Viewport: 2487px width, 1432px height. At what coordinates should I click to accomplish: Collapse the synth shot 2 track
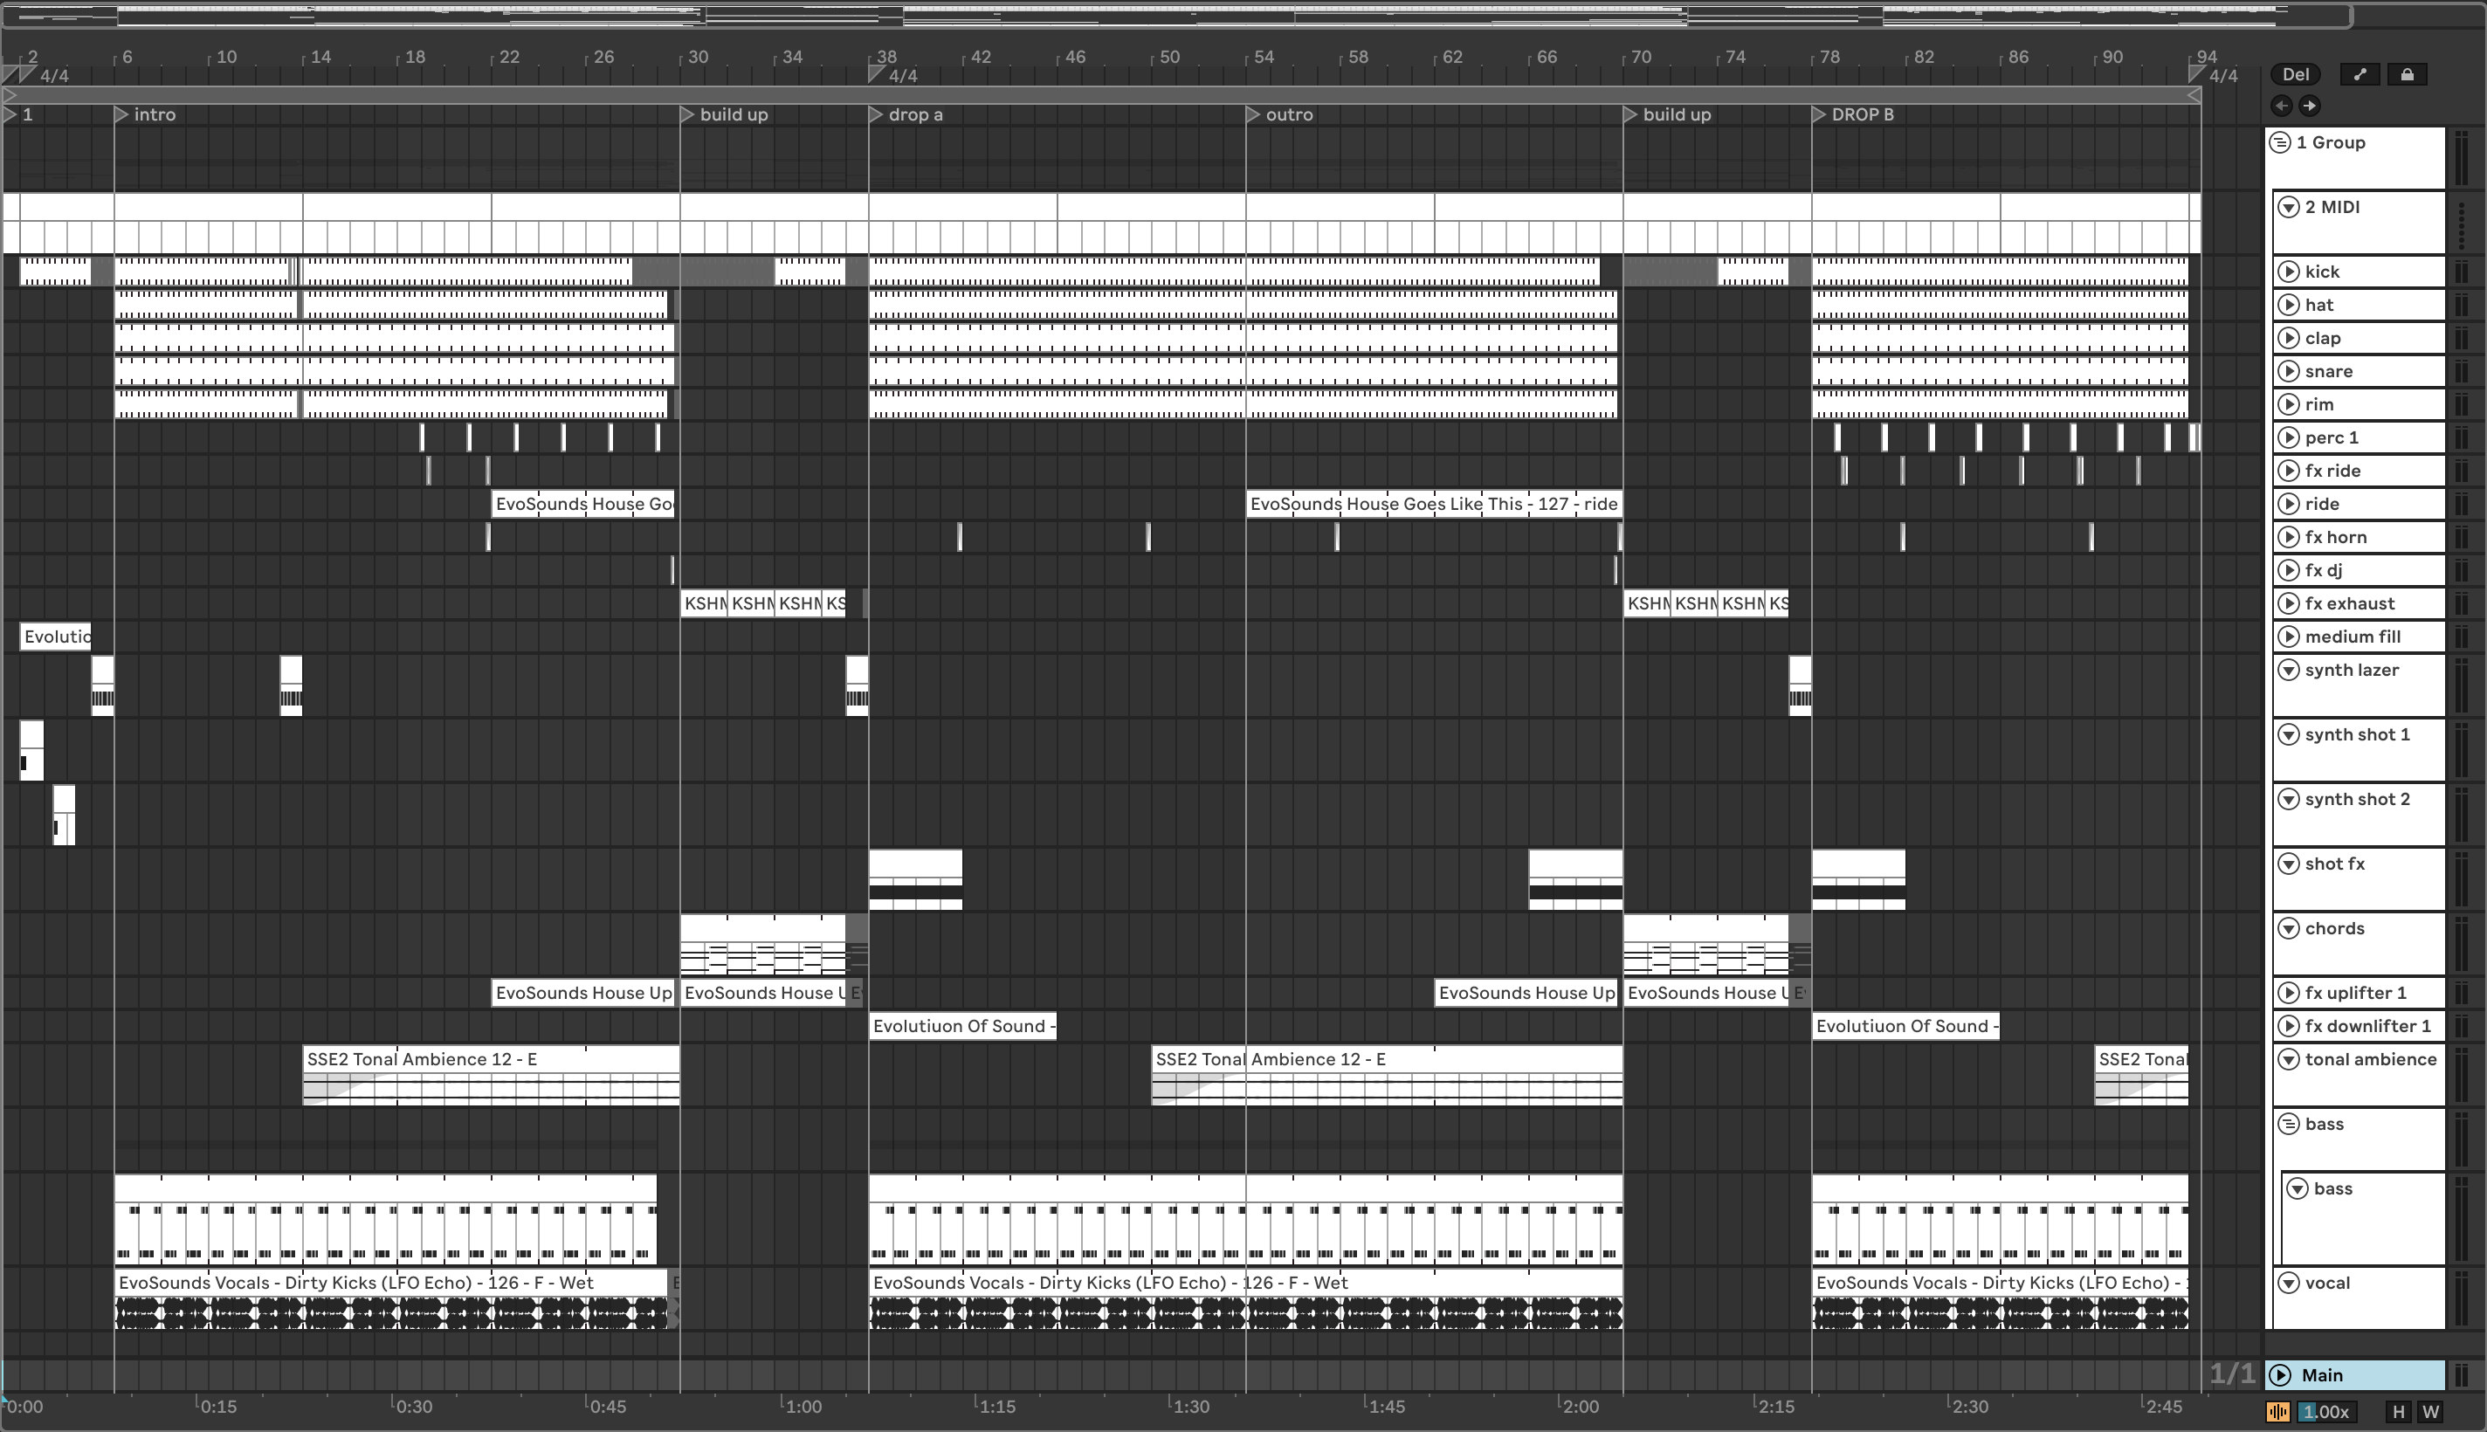click(x=2289, y=800)
